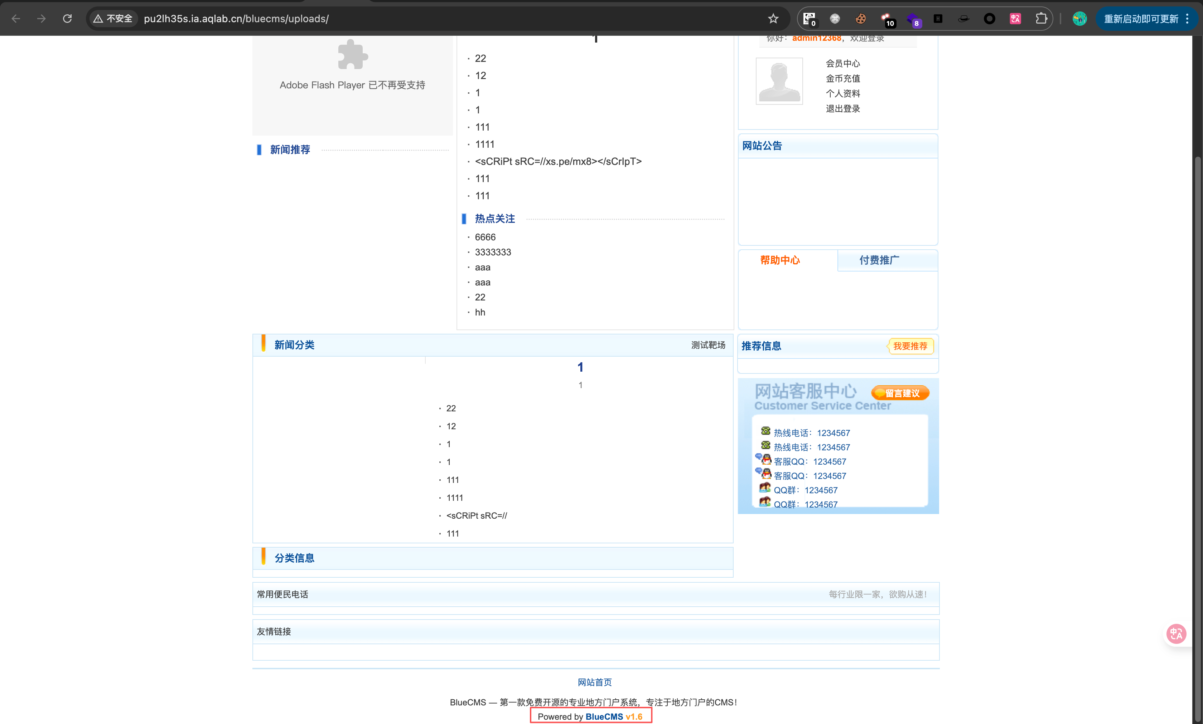The image size is (1203, 724).
Task: Click the purple extension with badge 8
Action: pos(912,19)
